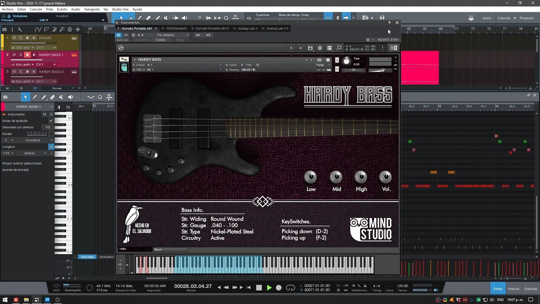The height and width of the screenshot is (304, 540).
Task: Click zoom icon in editor toolbar
Action: point(100,97)
